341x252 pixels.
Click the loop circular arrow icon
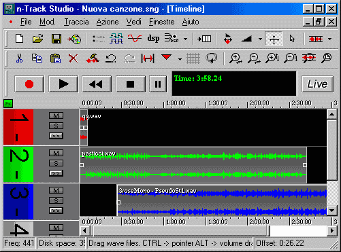(212, 58)
